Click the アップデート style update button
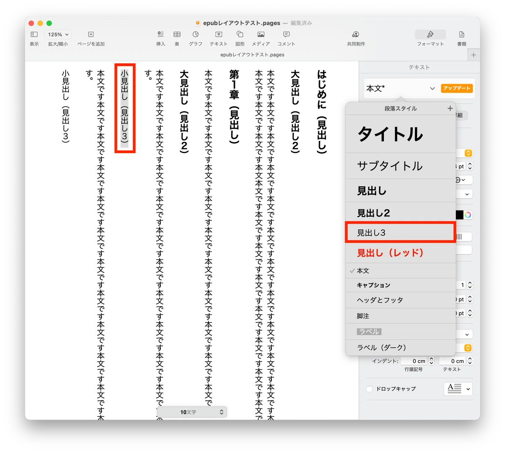 [x=457, y=88]
